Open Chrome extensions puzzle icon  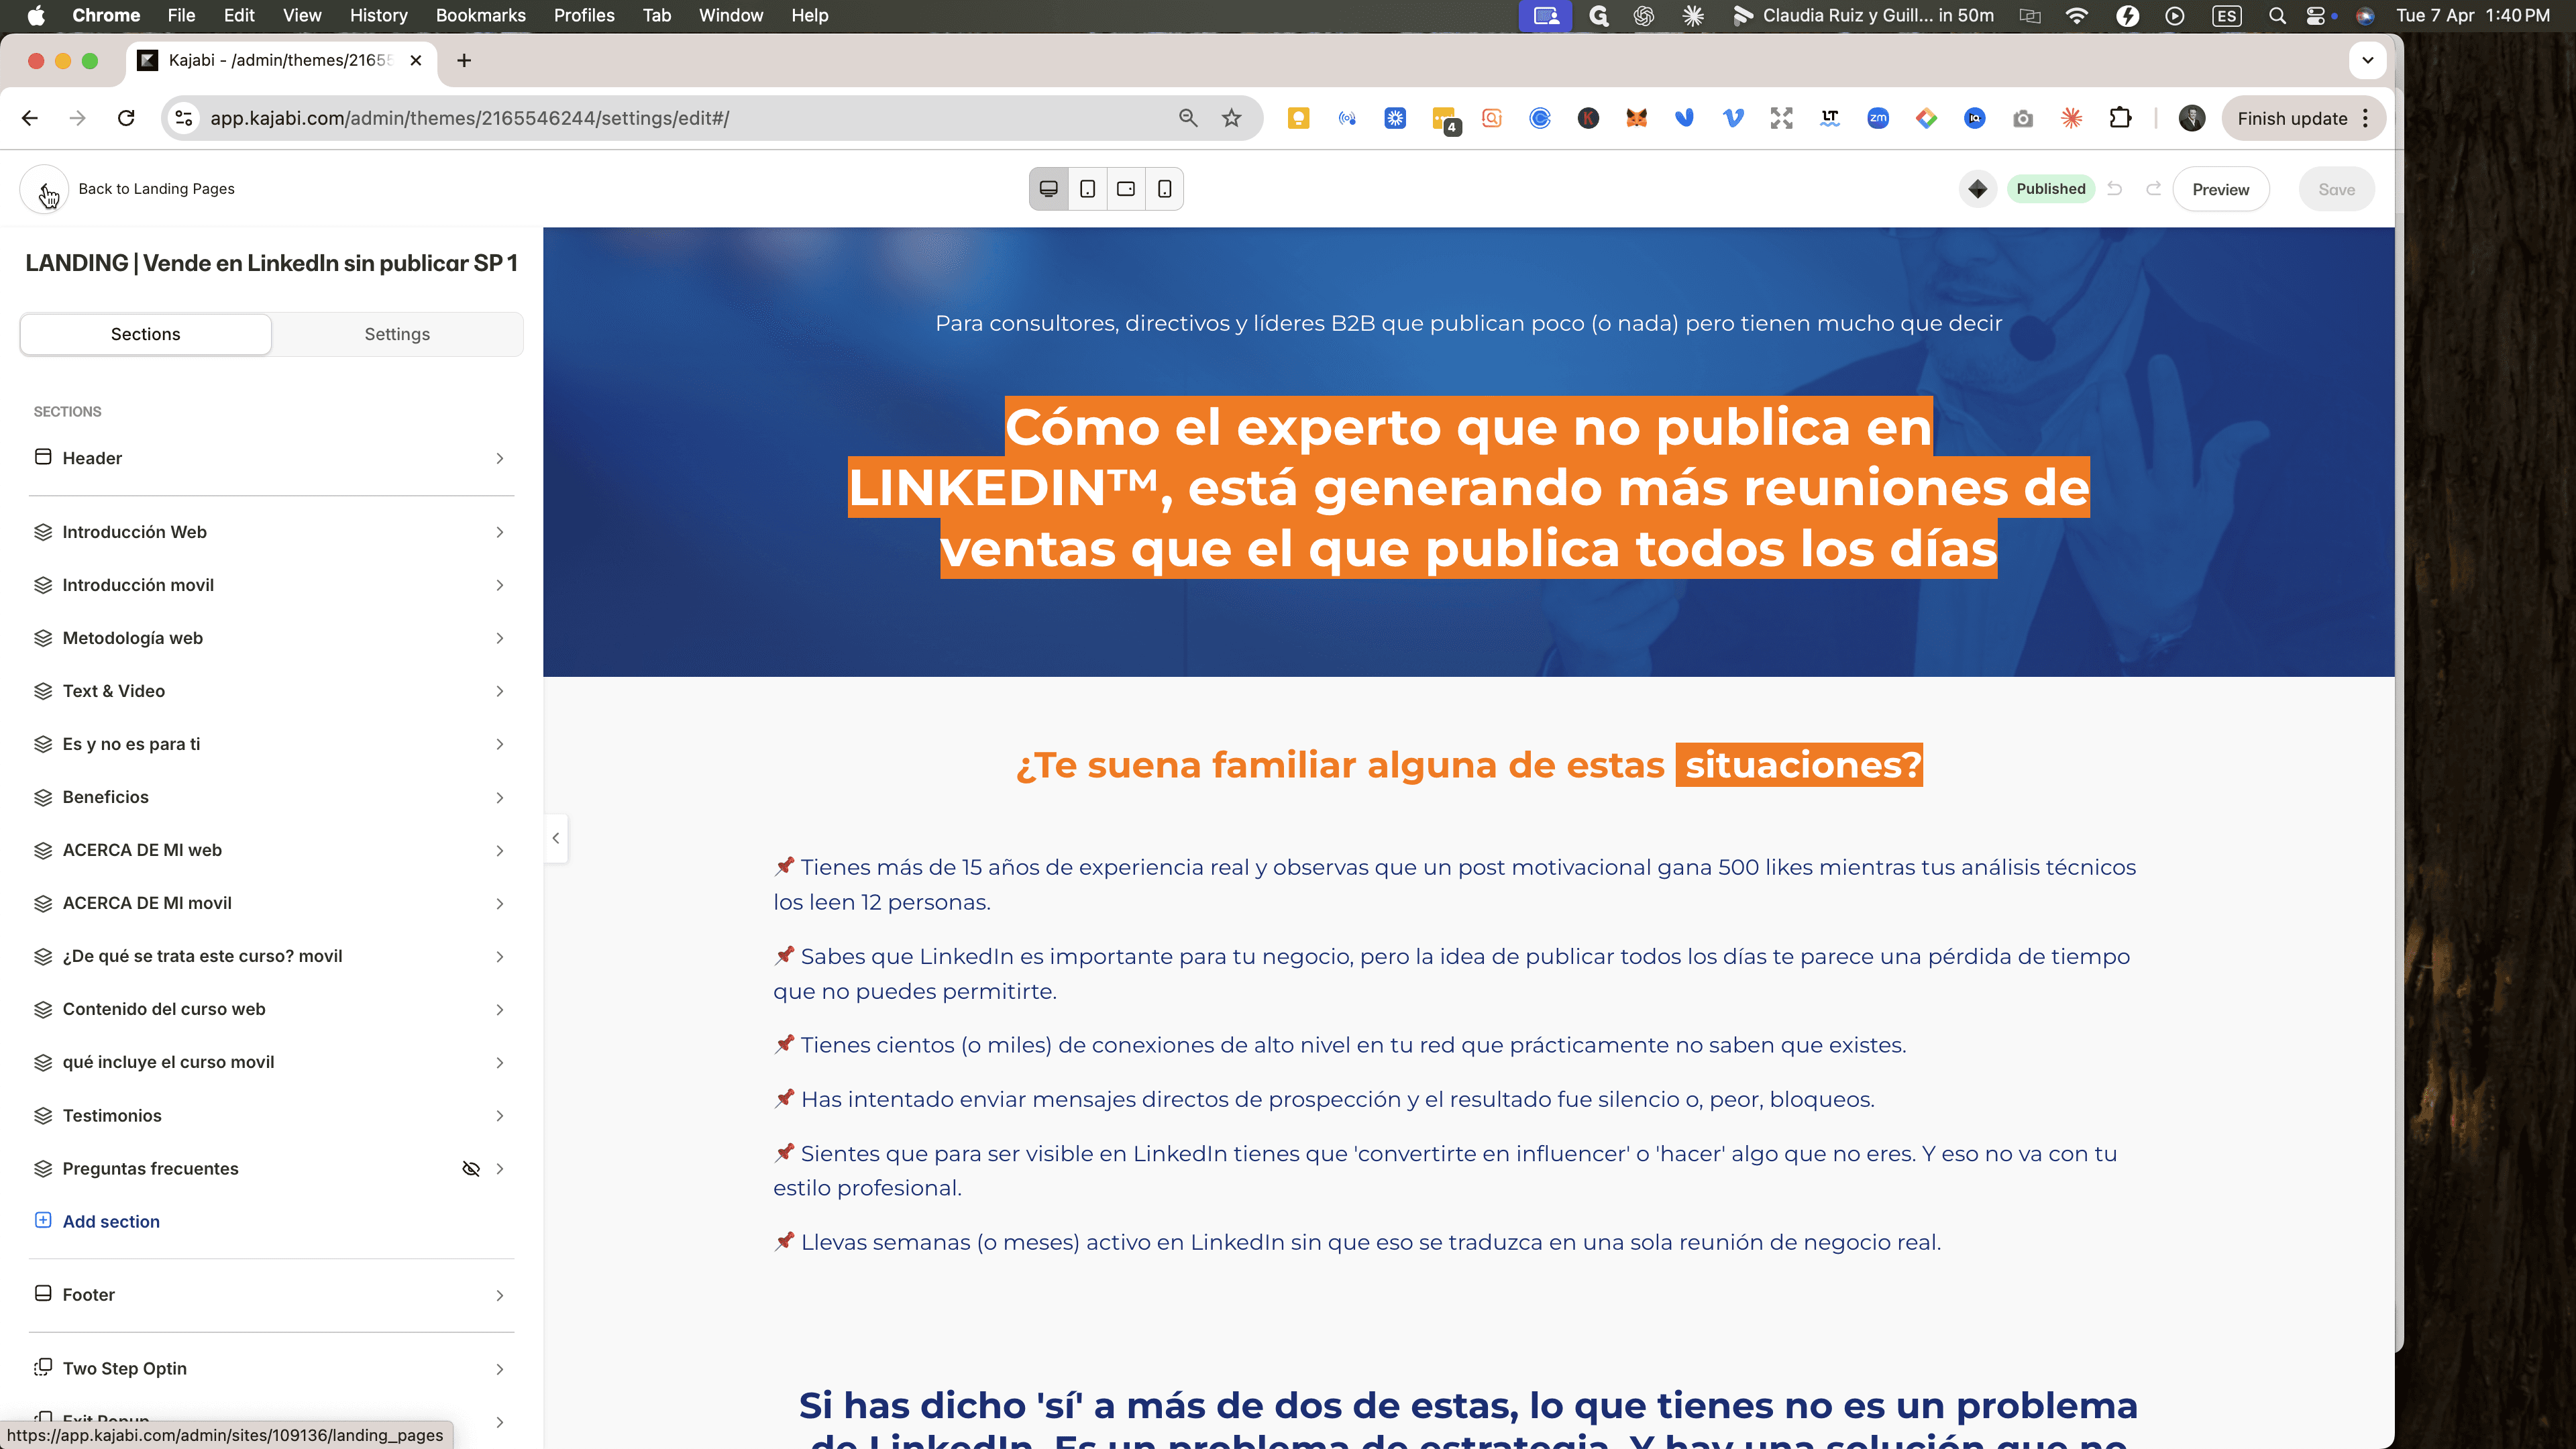[x=2119, y=118]
